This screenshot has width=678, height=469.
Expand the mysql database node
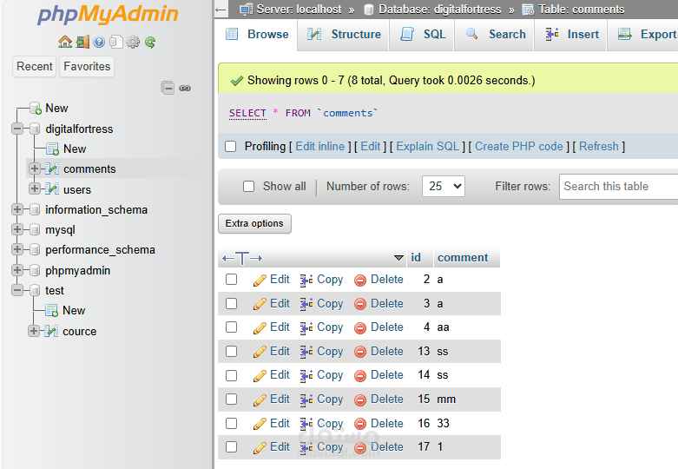pos(17,229)
